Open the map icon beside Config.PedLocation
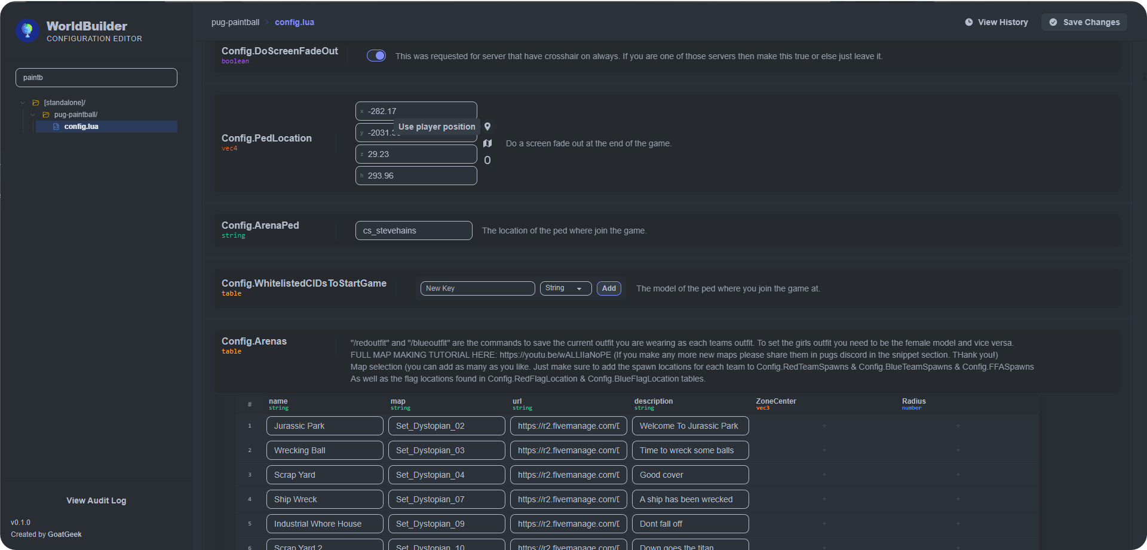1147x550 pixels. pos(487,143)
